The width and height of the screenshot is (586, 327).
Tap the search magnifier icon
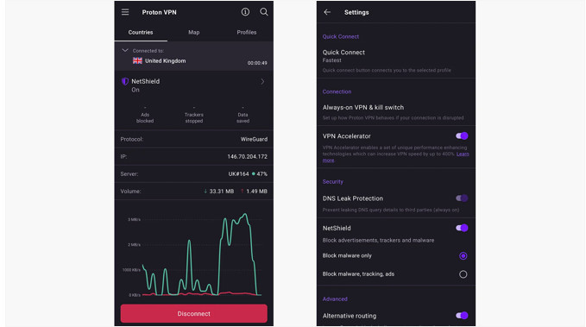[x=264, y=12]
